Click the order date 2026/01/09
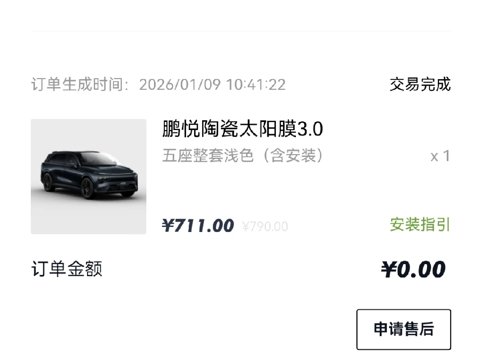 pyautogui.click(x=180, y=84)
